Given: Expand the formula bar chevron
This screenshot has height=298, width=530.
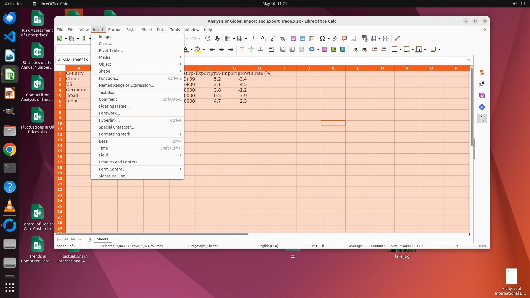Looking at the screenshot, I should (x=470, y=60).
